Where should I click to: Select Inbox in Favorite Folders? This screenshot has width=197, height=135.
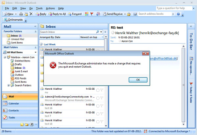(20, 35)
